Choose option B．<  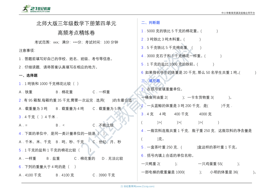coord(60,125)
